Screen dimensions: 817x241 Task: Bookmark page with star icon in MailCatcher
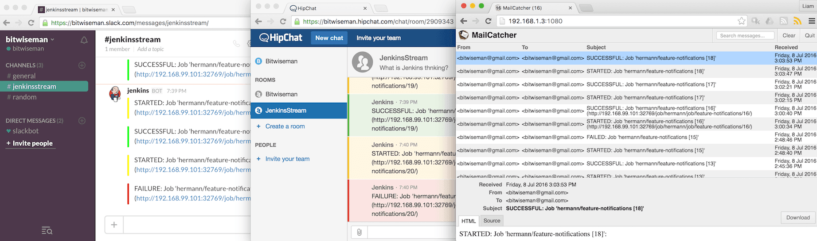tap(741, 21)
